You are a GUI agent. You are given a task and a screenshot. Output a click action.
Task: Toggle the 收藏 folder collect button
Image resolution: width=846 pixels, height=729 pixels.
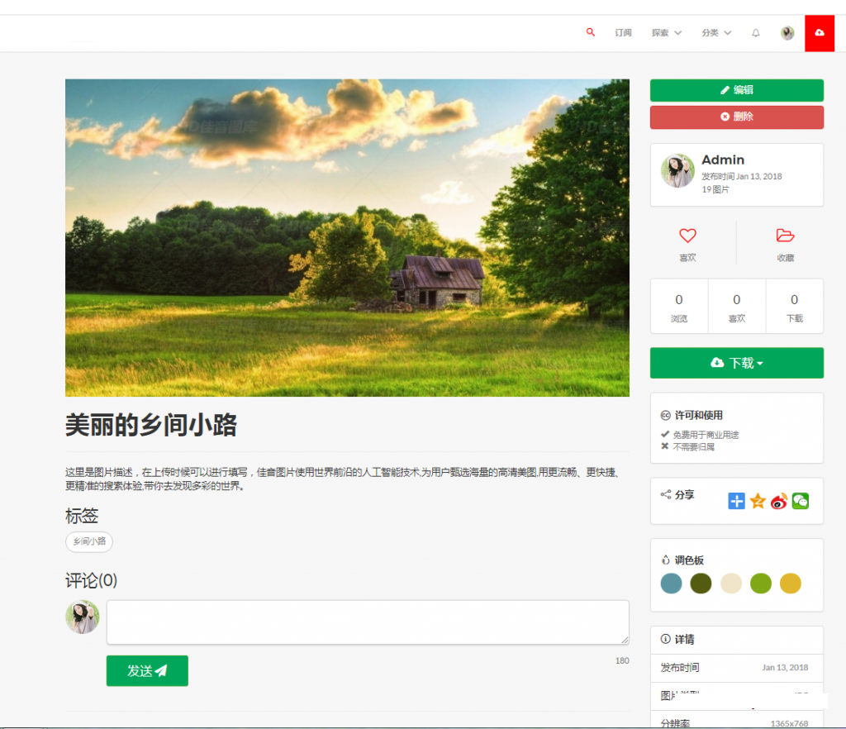[785, 243]
